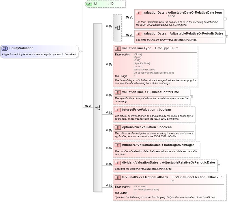Click the Min Length label under valuationTimeType
The width and height of the screenshot is (228, 202).
point(121,76)
